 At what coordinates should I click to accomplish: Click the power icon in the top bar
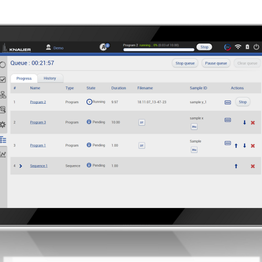(x=256, y=47)
